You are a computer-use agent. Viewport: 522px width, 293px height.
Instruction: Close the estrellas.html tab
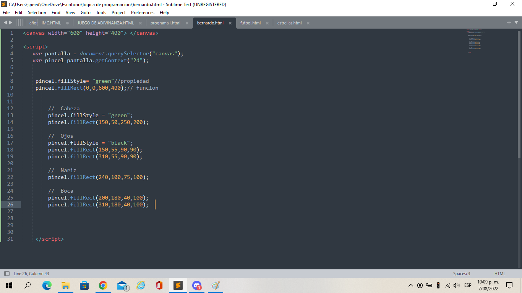(x=308, y=23)
